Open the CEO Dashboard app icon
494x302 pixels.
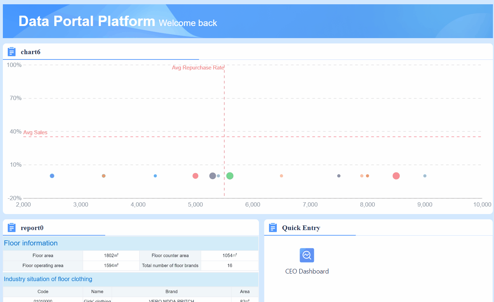coord(307,255)
